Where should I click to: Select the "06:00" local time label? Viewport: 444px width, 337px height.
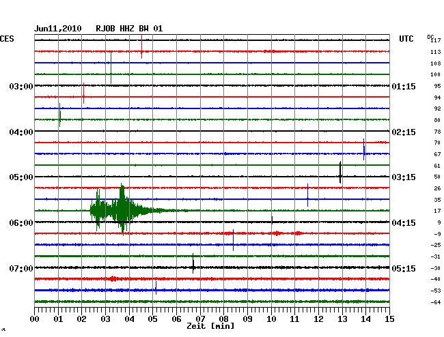tap(21, 223)
